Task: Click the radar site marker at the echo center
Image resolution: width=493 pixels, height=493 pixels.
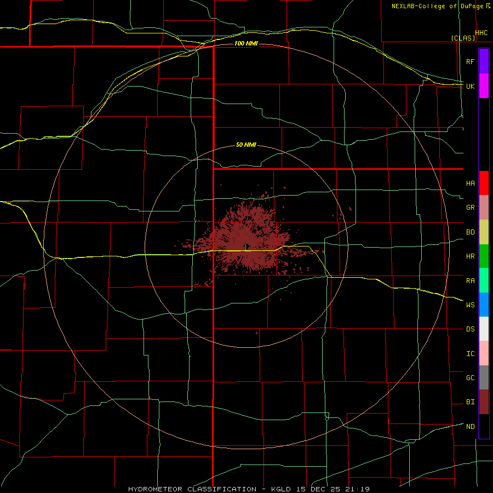Action: 247,246
